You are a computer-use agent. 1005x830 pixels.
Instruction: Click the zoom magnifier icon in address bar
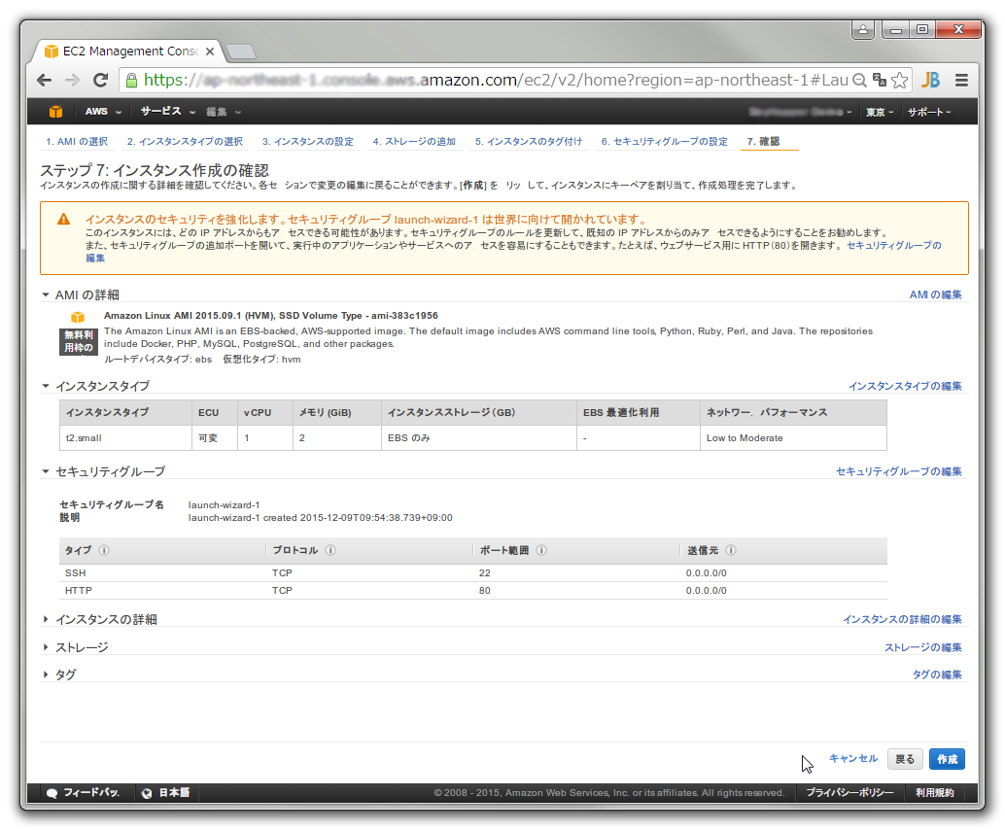(859, 80)
